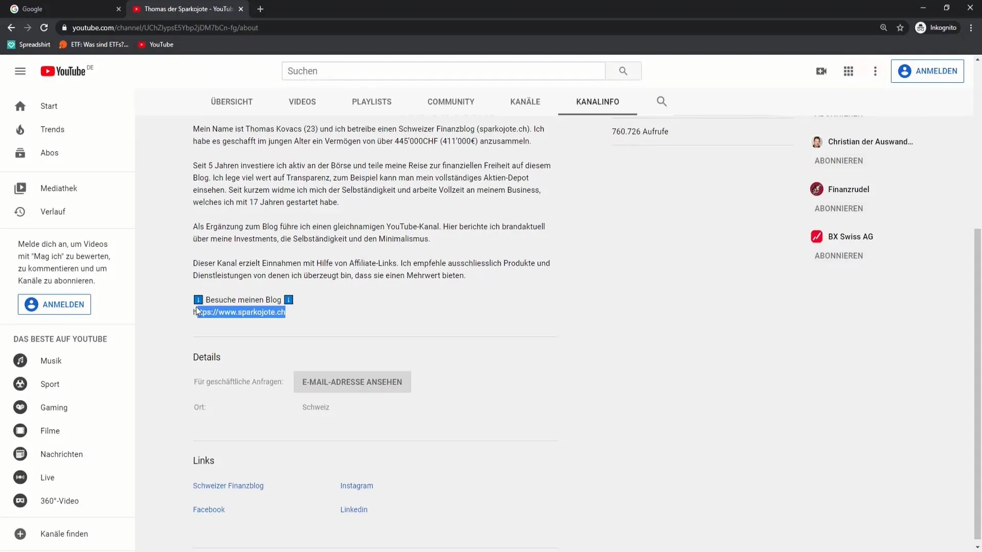Screen dimensions: 982x552
Task: Click E-MAIL-ADRESSE ANSEHEN button
Action: pyautogui.click(x=352, y=382)
